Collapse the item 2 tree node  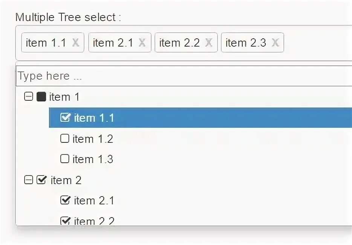pyautogui.click(x=28, y=180)
